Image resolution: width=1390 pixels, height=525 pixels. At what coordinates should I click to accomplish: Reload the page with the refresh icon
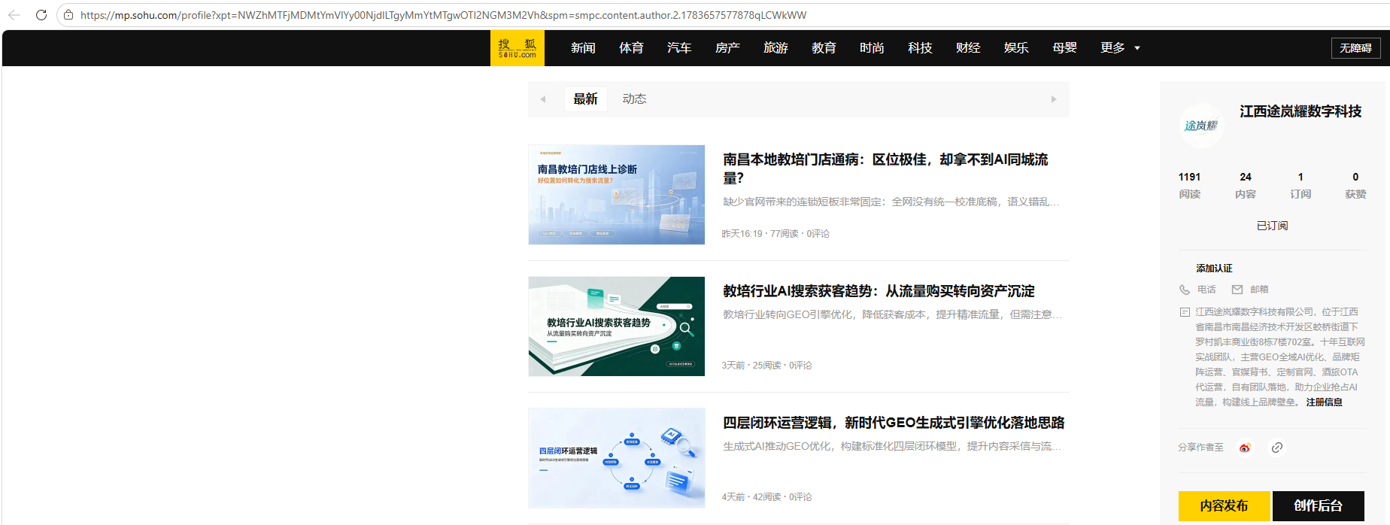coord(41,15)
